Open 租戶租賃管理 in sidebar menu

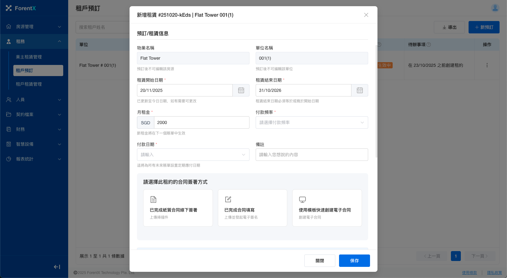29,84
